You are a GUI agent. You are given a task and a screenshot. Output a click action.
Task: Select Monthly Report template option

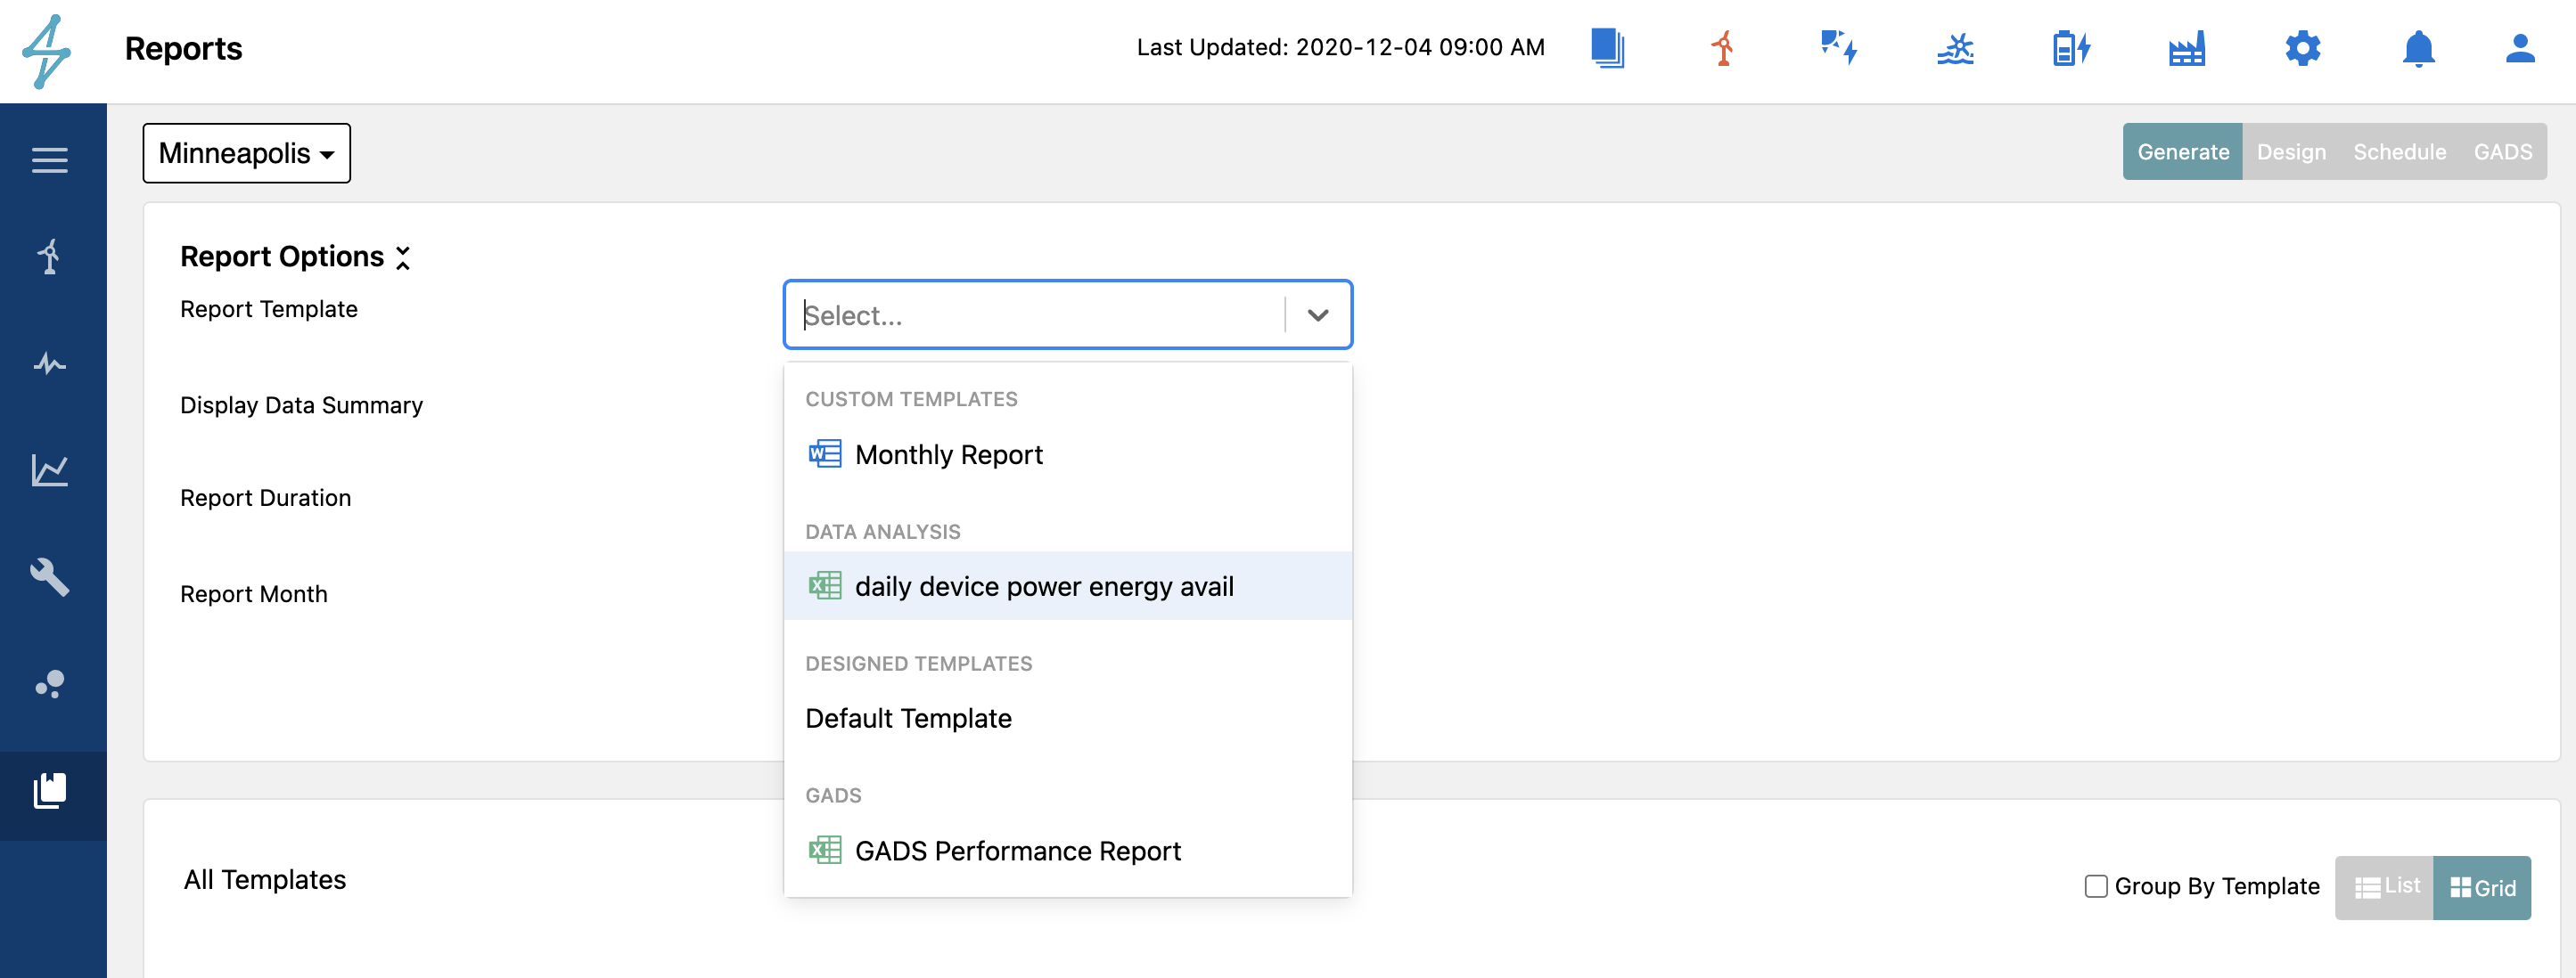[948, 454]
